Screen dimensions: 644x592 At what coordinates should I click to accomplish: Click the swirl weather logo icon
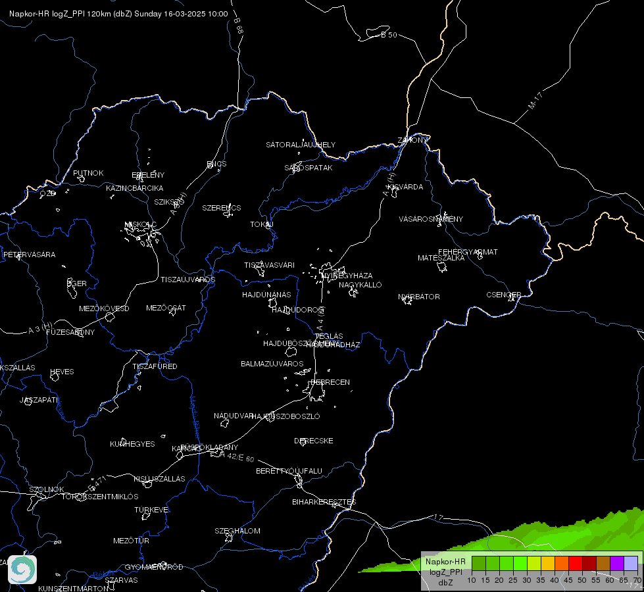click(x=22, y=570)
